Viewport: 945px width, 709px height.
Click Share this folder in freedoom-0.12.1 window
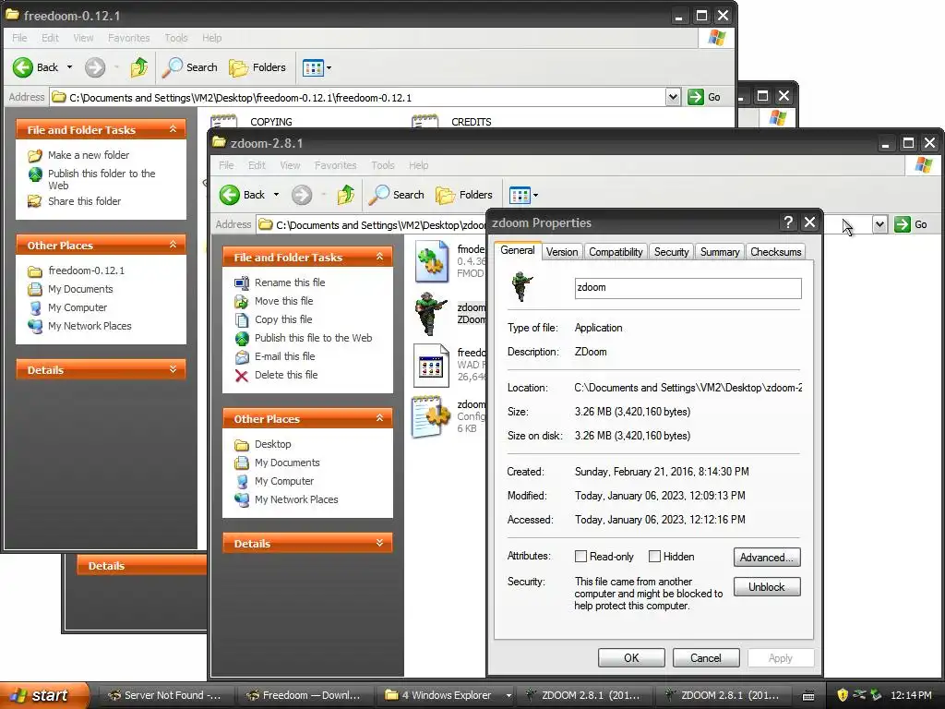[x=84, y=201]
